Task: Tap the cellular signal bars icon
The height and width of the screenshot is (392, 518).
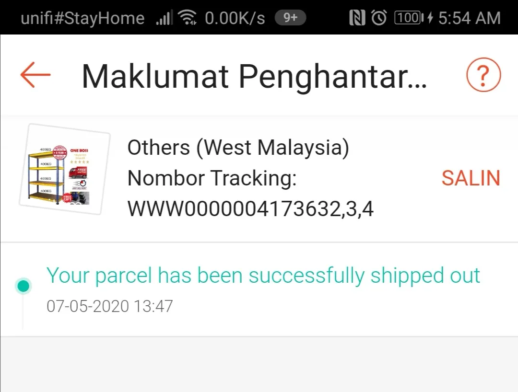Action: [164, 18]
